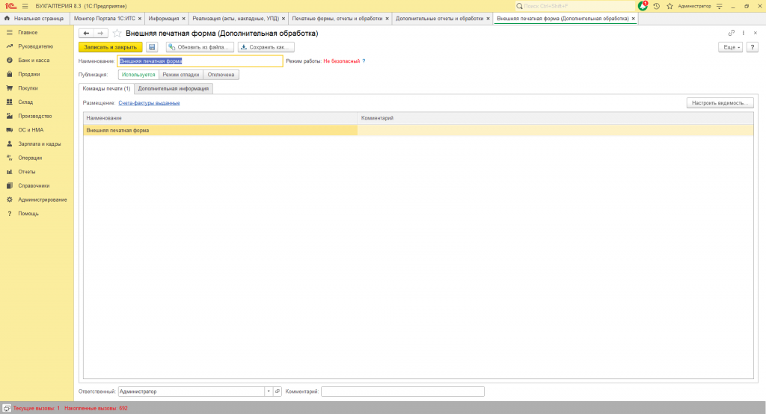Go back with the left arrow button
The image size is (766, 414).
87,33
